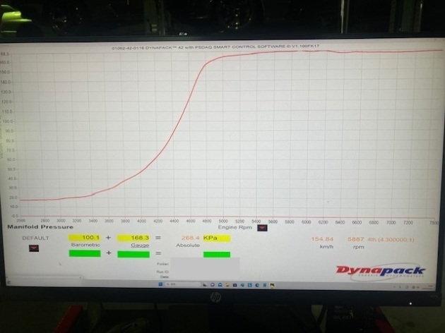Click the Manifold Pressure axis label
This screenshot has width=445, height=333.
tap(40, 227)
